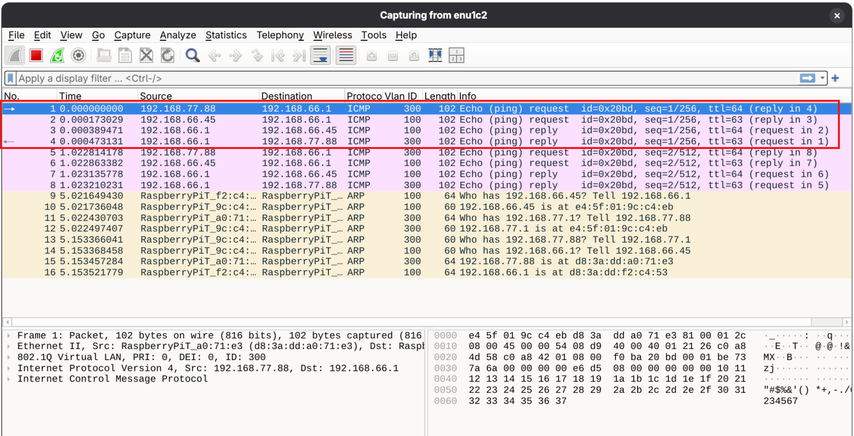Open layout reset icon with 1 2 3 panes
854x436 pixels.
(x=457, y=55)
